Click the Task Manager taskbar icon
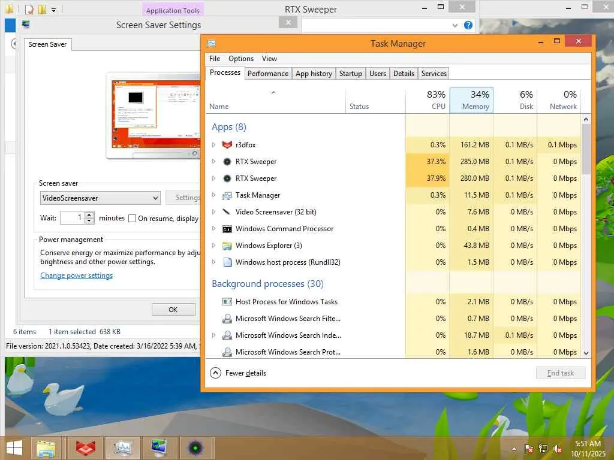614x460 pixels. 122,448
